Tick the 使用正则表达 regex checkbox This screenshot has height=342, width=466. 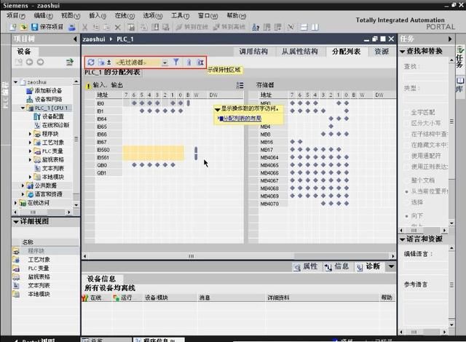[x=406, y=167]
